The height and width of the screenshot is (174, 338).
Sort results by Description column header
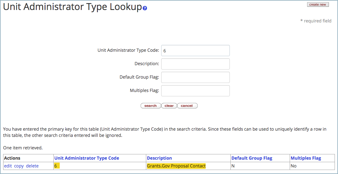click(159, 158)
